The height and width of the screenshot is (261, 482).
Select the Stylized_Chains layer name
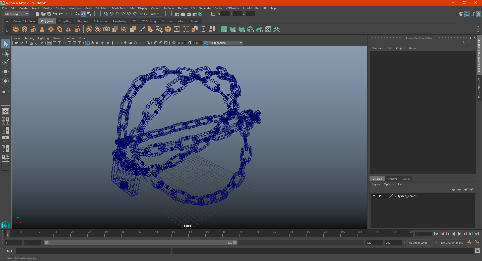pyautogui.click(x=405, y=196)
